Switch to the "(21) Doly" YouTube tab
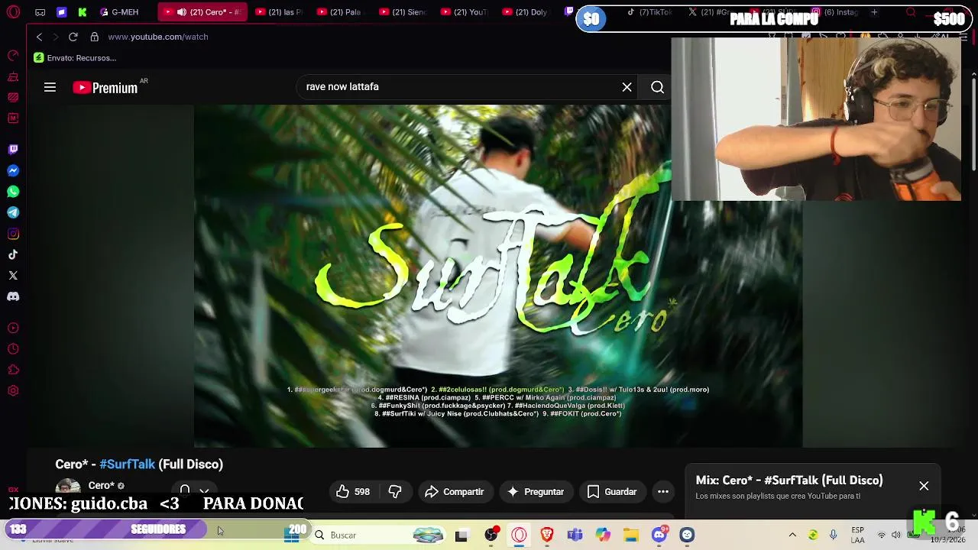 tap(527, 12)
